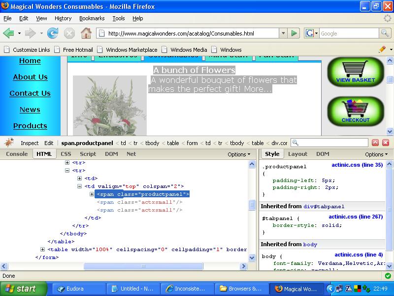This screenshot has height=296, width=394.
Task: Reload the current page
Action: tap(53, 34)
